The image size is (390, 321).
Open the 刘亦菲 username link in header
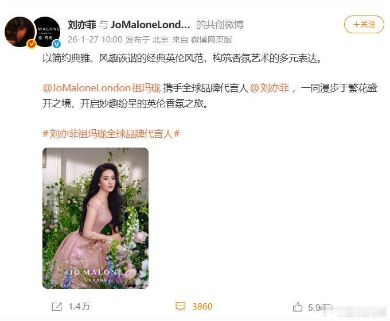coord(82,25)
